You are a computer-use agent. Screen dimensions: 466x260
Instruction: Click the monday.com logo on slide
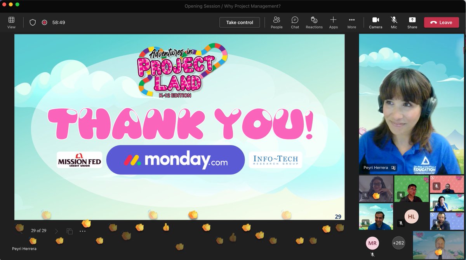click(176, 160)
